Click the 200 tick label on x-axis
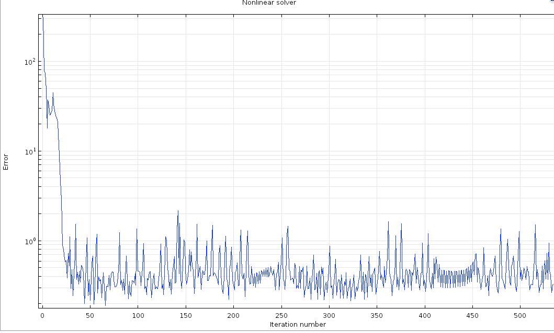 (x=233, y=315)
